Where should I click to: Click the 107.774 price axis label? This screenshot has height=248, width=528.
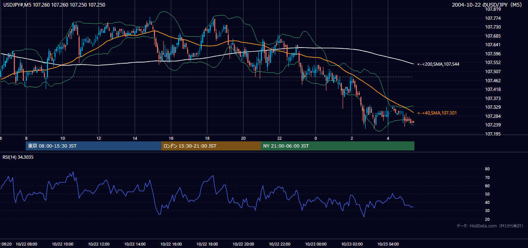(493, 18)
